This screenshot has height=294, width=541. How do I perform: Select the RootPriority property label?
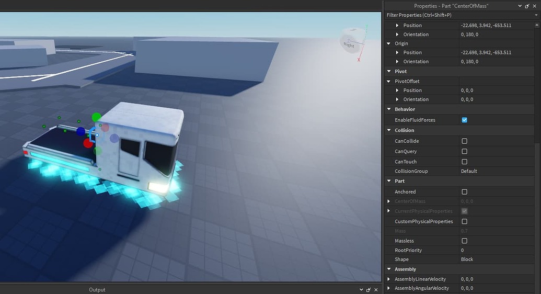pos(408,250)
